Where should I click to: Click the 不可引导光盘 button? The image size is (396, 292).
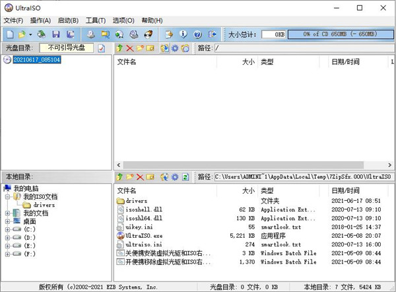click(67, 48)
